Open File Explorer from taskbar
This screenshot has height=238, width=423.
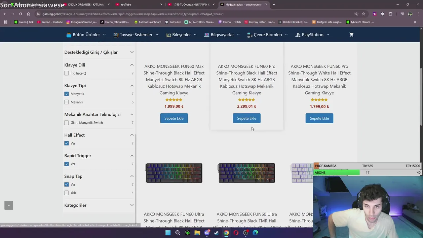[197, 233]
